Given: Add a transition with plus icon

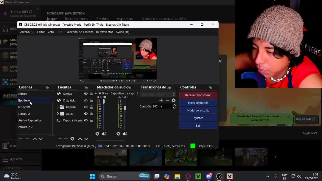Looking at the screenshot, I should 161,100.
